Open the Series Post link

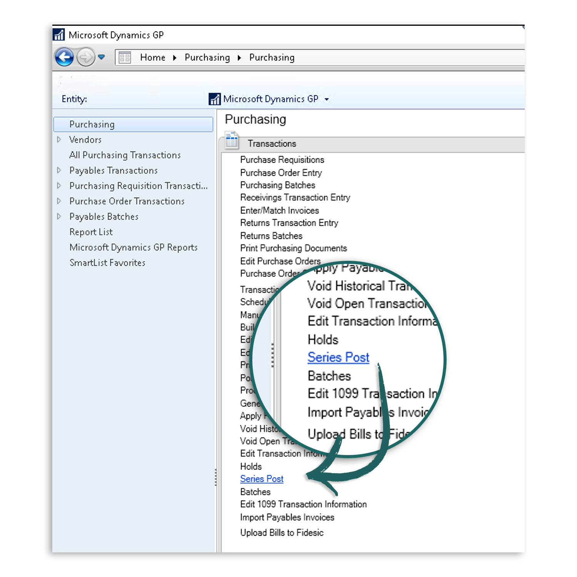(262, 479)
